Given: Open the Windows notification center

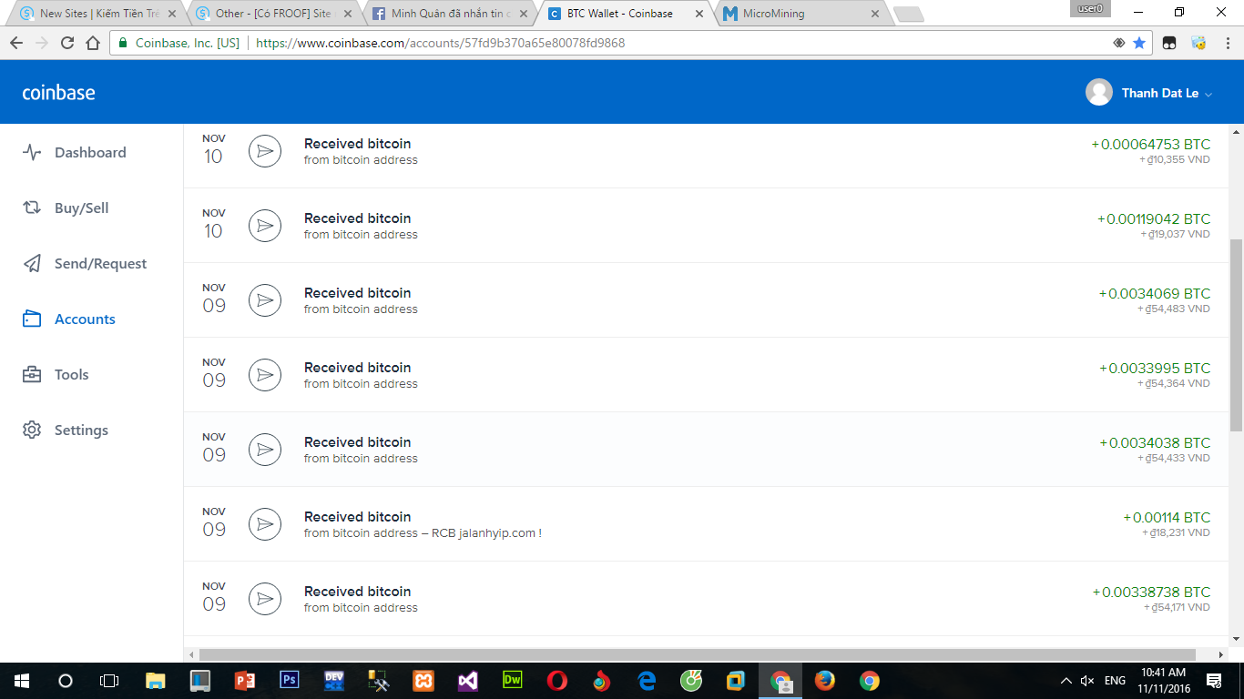Looking at the screenshot, I should click(x=1214, y=681).
